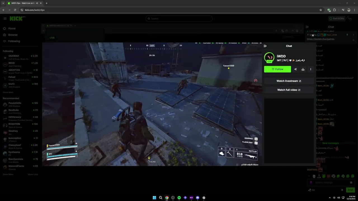Collapse the clip chat panel icon

[265, 46]
